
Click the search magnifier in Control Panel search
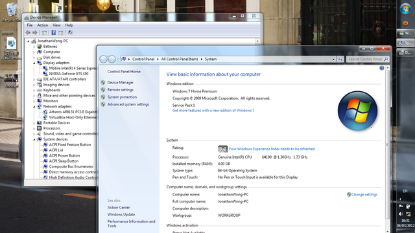[x=386, y=59]
